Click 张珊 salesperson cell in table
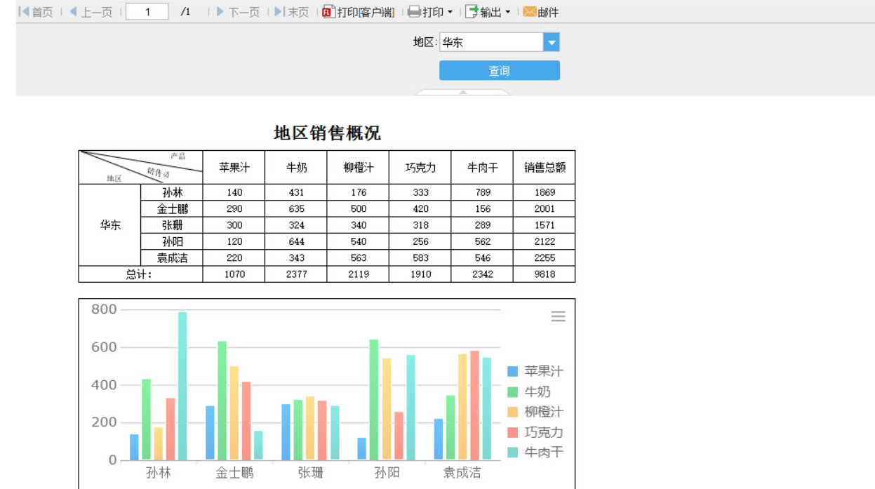This screenshot has height=489, width=875. click(172, 225)
